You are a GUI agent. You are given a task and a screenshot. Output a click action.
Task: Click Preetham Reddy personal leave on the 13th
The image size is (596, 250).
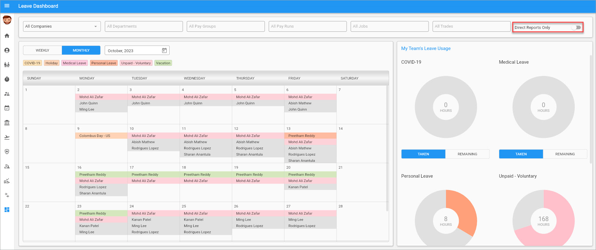click(310, 136)
